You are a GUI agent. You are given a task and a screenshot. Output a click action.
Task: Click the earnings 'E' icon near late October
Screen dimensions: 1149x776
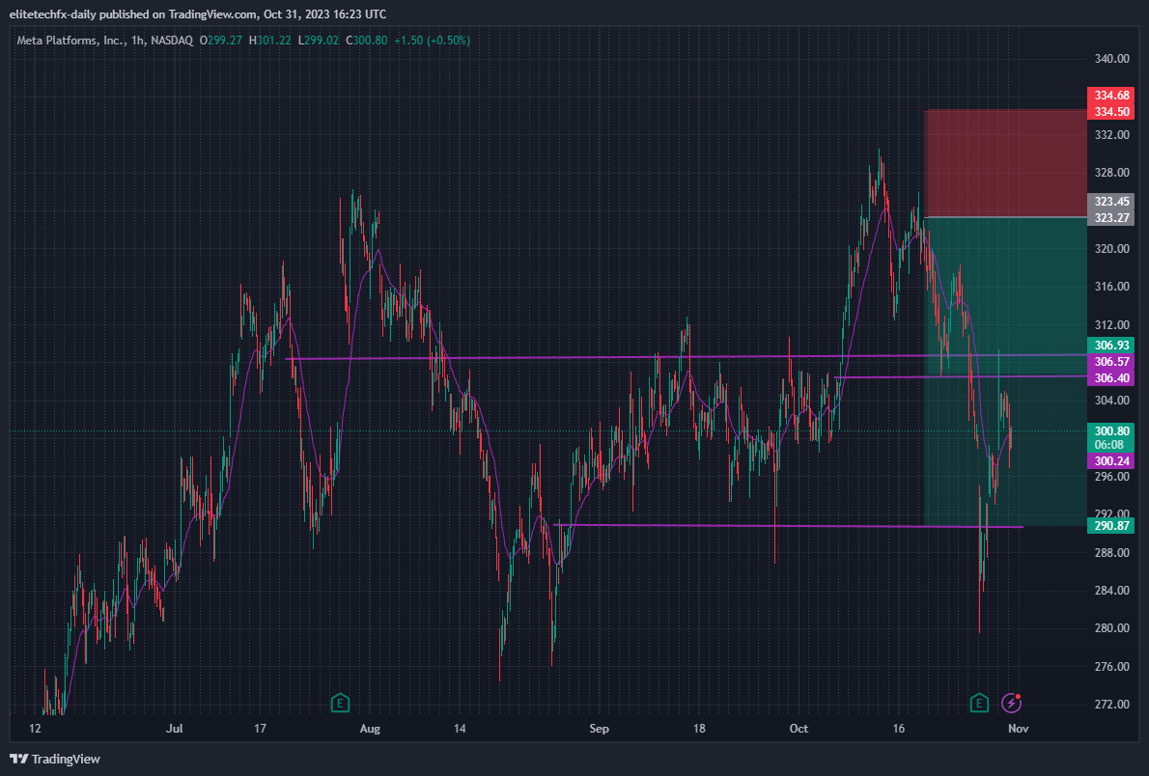coord(979,704)
